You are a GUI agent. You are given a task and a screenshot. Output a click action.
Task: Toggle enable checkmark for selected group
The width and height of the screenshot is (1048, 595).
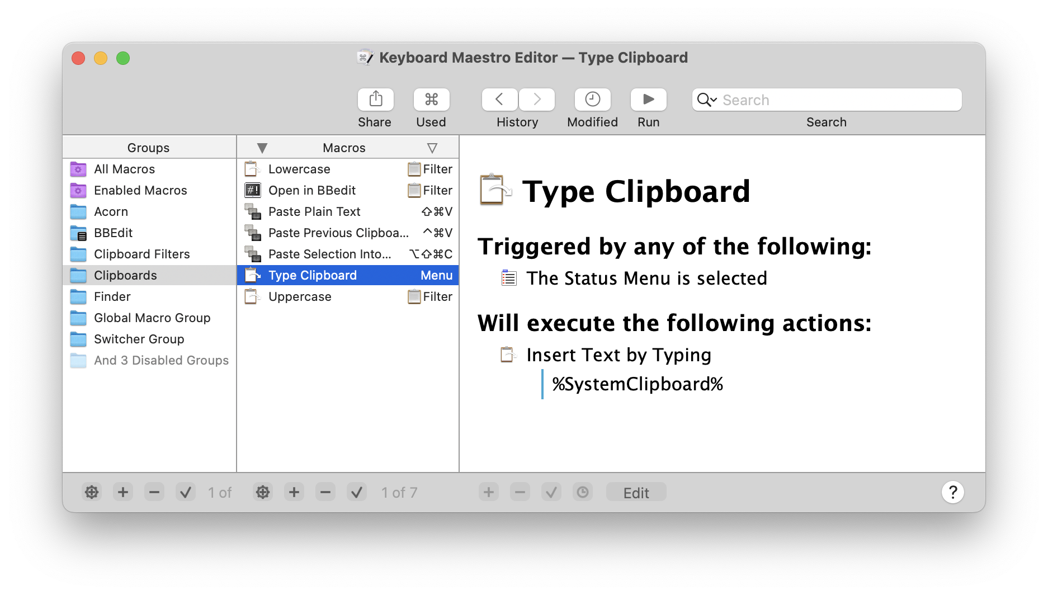(186, 492)
